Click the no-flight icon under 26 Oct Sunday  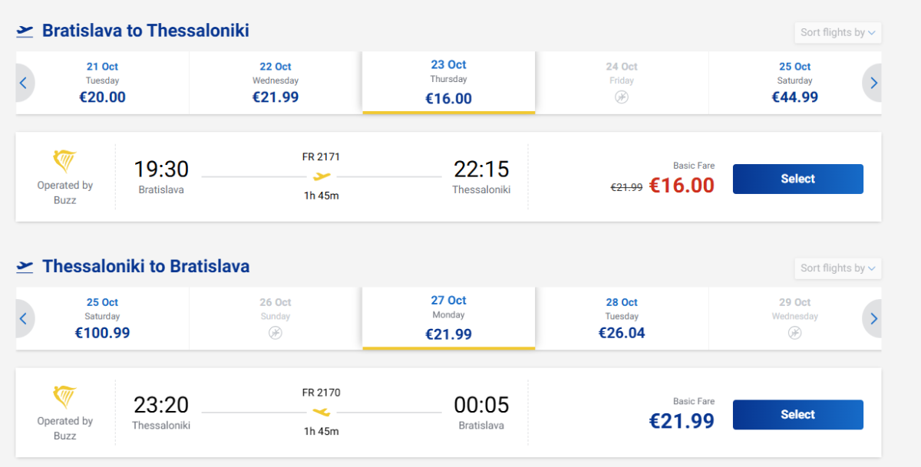click(276, 333)
